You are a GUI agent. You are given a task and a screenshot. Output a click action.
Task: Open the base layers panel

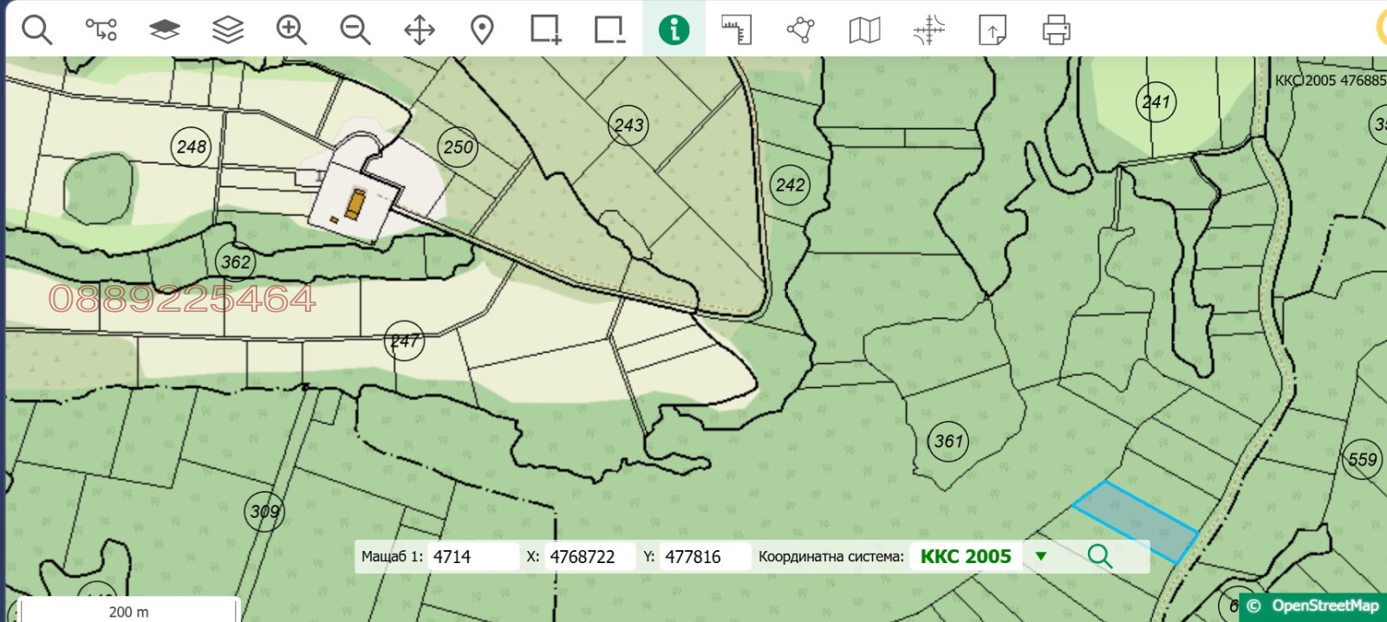pyautogui.click(x=164, y=29)
